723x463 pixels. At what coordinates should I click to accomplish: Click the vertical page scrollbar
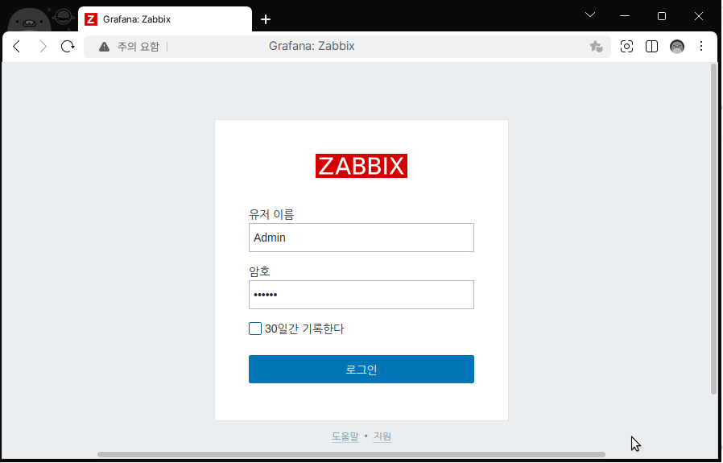(x=714, y=229)
